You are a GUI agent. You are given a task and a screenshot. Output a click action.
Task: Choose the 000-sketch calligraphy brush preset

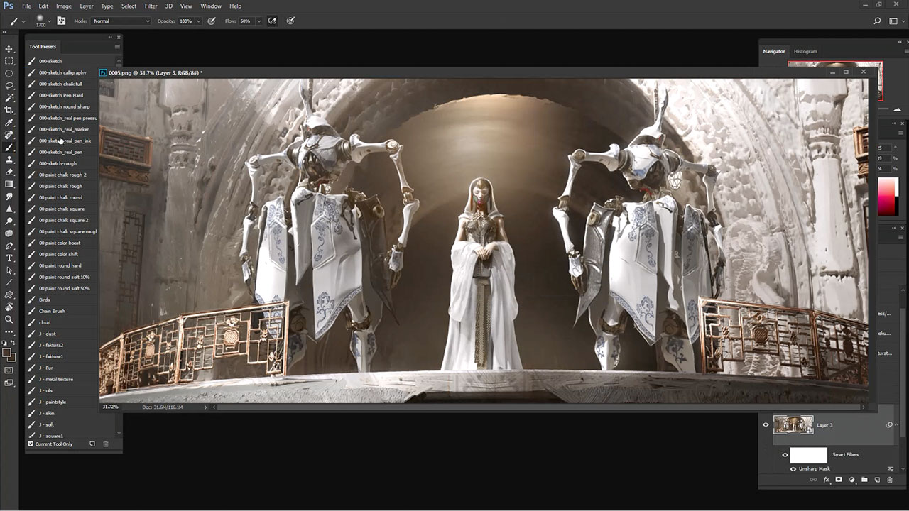pos(62,72)
